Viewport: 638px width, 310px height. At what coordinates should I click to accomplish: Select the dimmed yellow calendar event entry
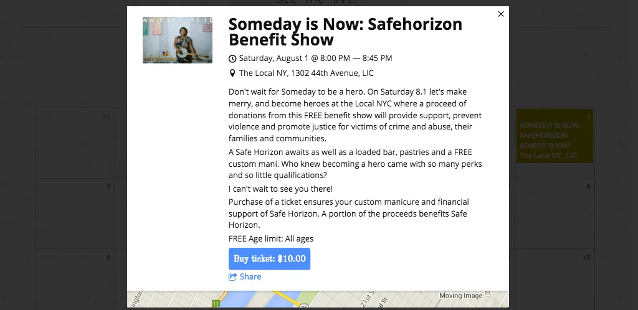pos(555,136)
